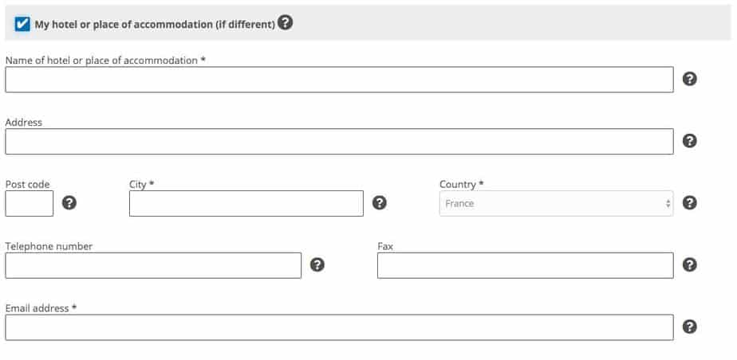Click the Fax input field
Screen dimensions: 737x360
pos(525,265)
